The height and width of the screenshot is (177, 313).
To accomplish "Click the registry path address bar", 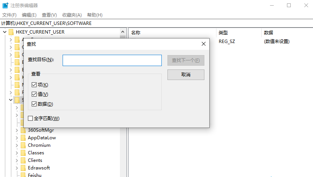I will coord(156,23).
